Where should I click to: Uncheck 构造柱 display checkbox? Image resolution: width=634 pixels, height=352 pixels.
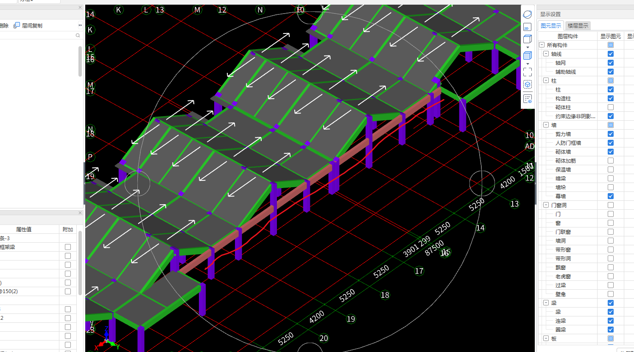tap(611, 98)
